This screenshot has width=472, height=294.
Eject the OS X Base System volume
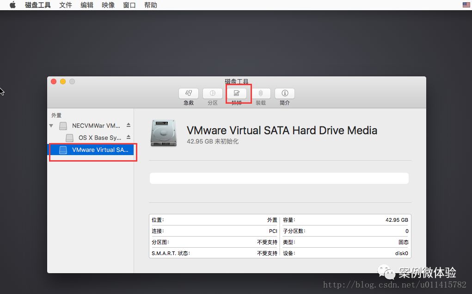tap(129, 137)
